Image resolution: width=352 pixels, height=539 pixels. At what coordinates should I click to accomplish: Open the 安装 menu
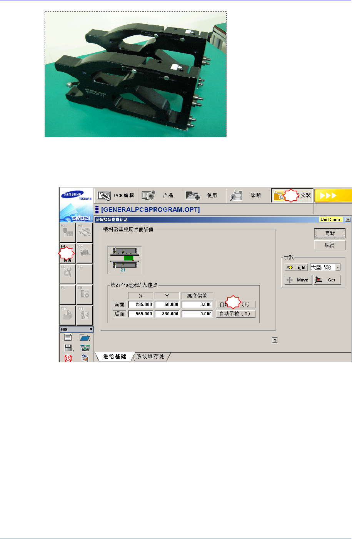point(292,195)
